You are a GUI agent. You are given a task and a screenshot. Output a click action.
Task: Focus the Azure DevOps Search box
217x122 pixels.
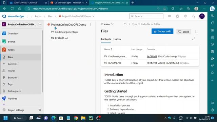click(x=146, y=16)
